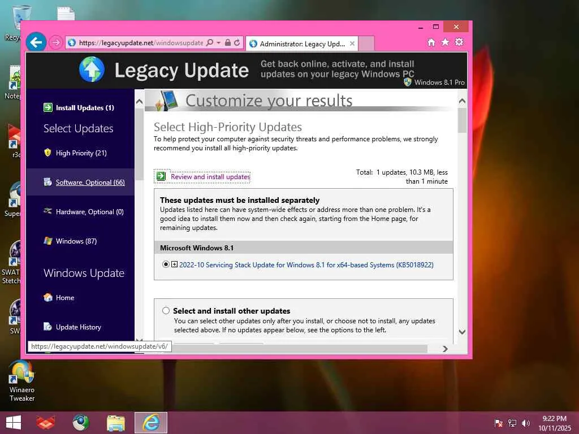The width and height of the screenshot is (579, 434).
Task: Click the green Install Updates arrow icon
Action: (x=48, y=107)
